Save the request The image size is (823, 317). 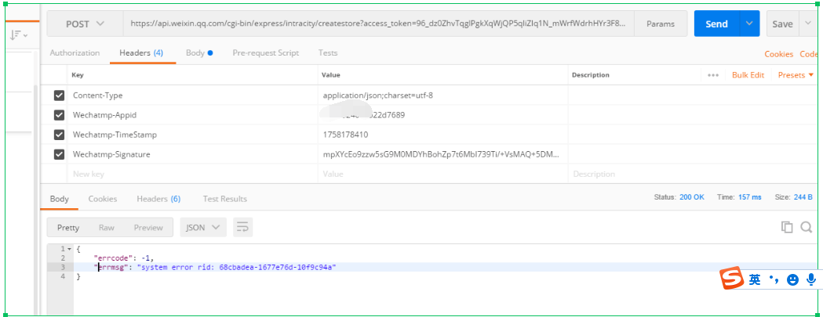782,23
